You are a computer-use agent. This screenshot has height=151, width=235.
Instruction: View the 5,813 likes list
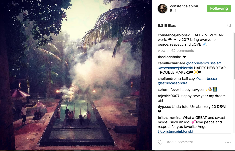(167, 26)
